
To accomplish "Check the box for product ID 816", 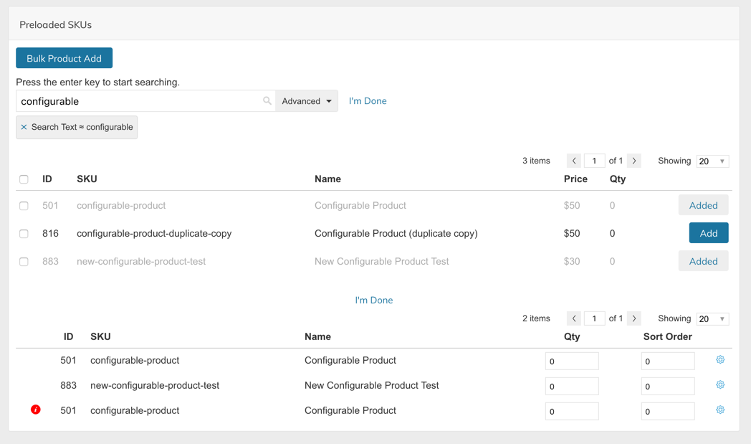I will (24, 234).
